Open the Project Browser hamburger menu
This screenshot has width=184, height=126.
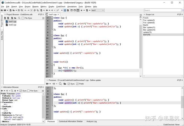pos(43,18)
